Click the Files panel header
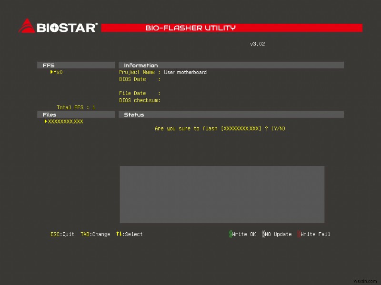Image resolution: width=381 pixels, height=285 pixels. pos(76,114)
